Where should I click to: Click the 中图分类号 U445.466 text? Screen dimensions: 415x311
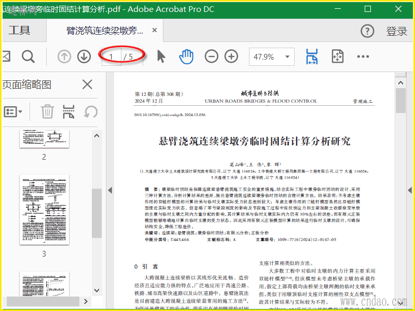click(167, 239)
